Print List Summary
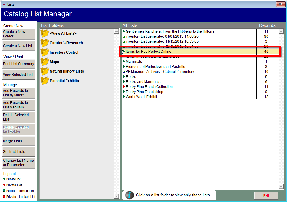Image resolution: width=287 pixels, height=202 pixels. (18, 64)
